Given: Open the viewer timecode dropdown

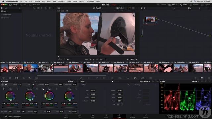Looking at the screenshot, I should (x=121, y=8).
